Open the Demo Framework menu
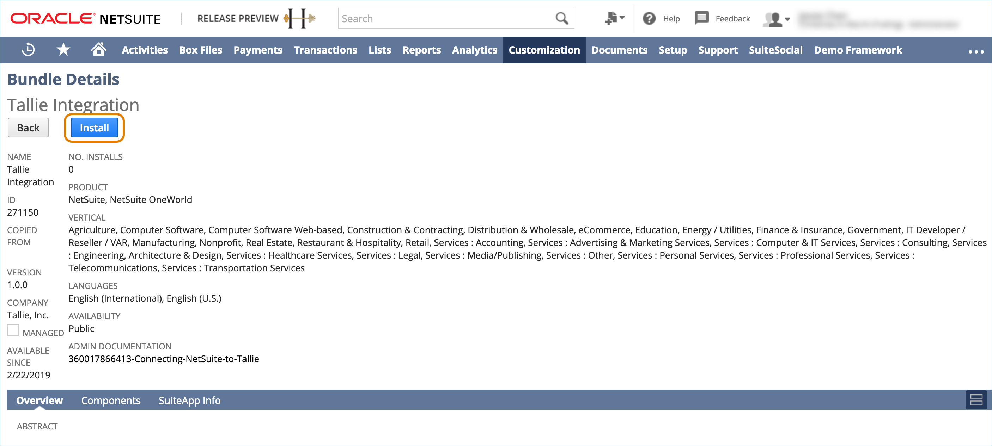 (858, 50)
